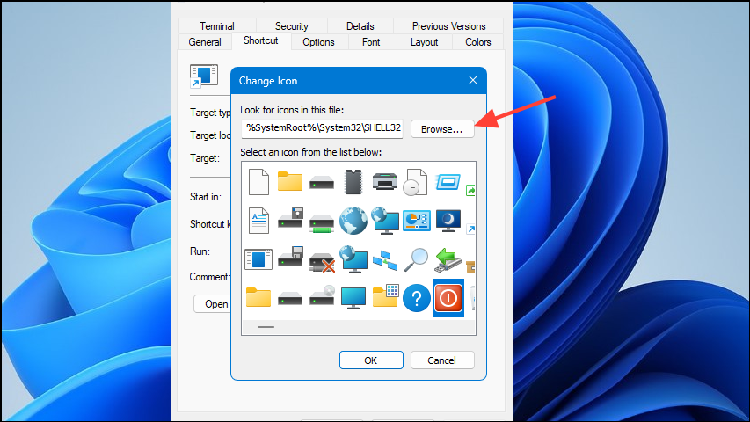This screenshot has width=750, height=422.
Task: Choose the magnifying glass search icon
Action: click(416, 260)
